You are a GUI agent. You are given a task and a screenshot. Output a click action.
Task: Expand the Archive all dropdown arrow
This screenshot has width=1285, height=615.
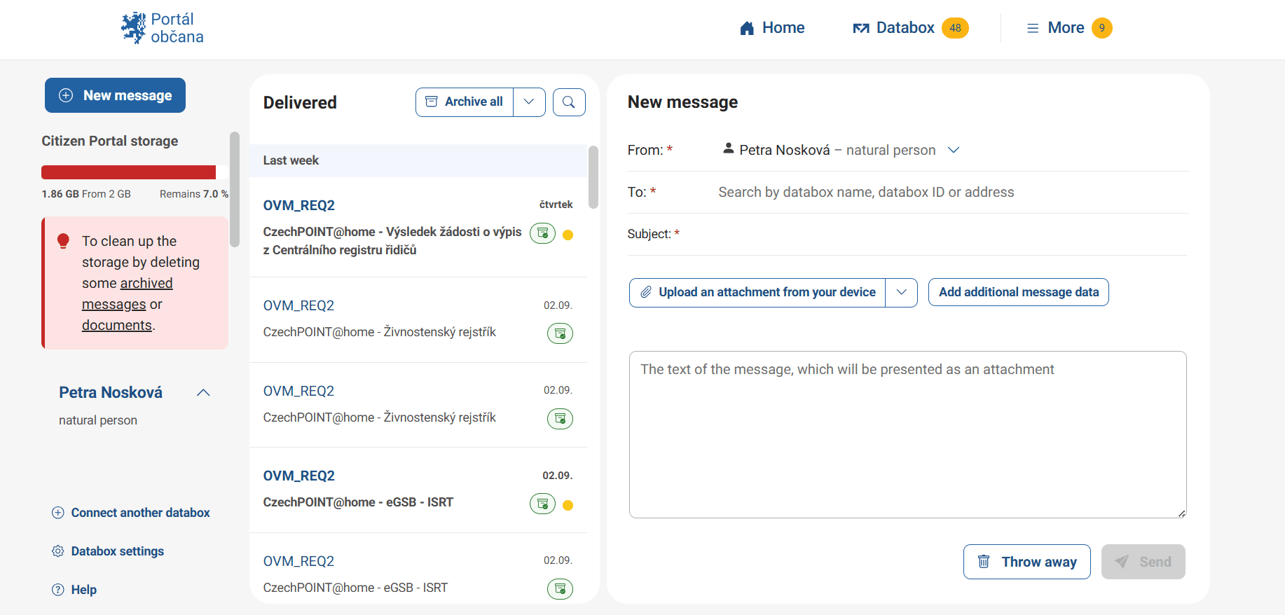click(x=529, y=102)
